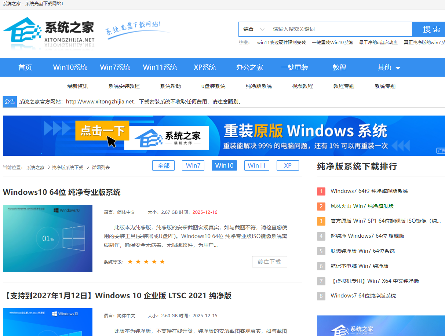Viewport: 445px width, 336px height.
Task: Open ranked item 联想纯净版 Win7 64位系统
Action: tap(363, 251)
